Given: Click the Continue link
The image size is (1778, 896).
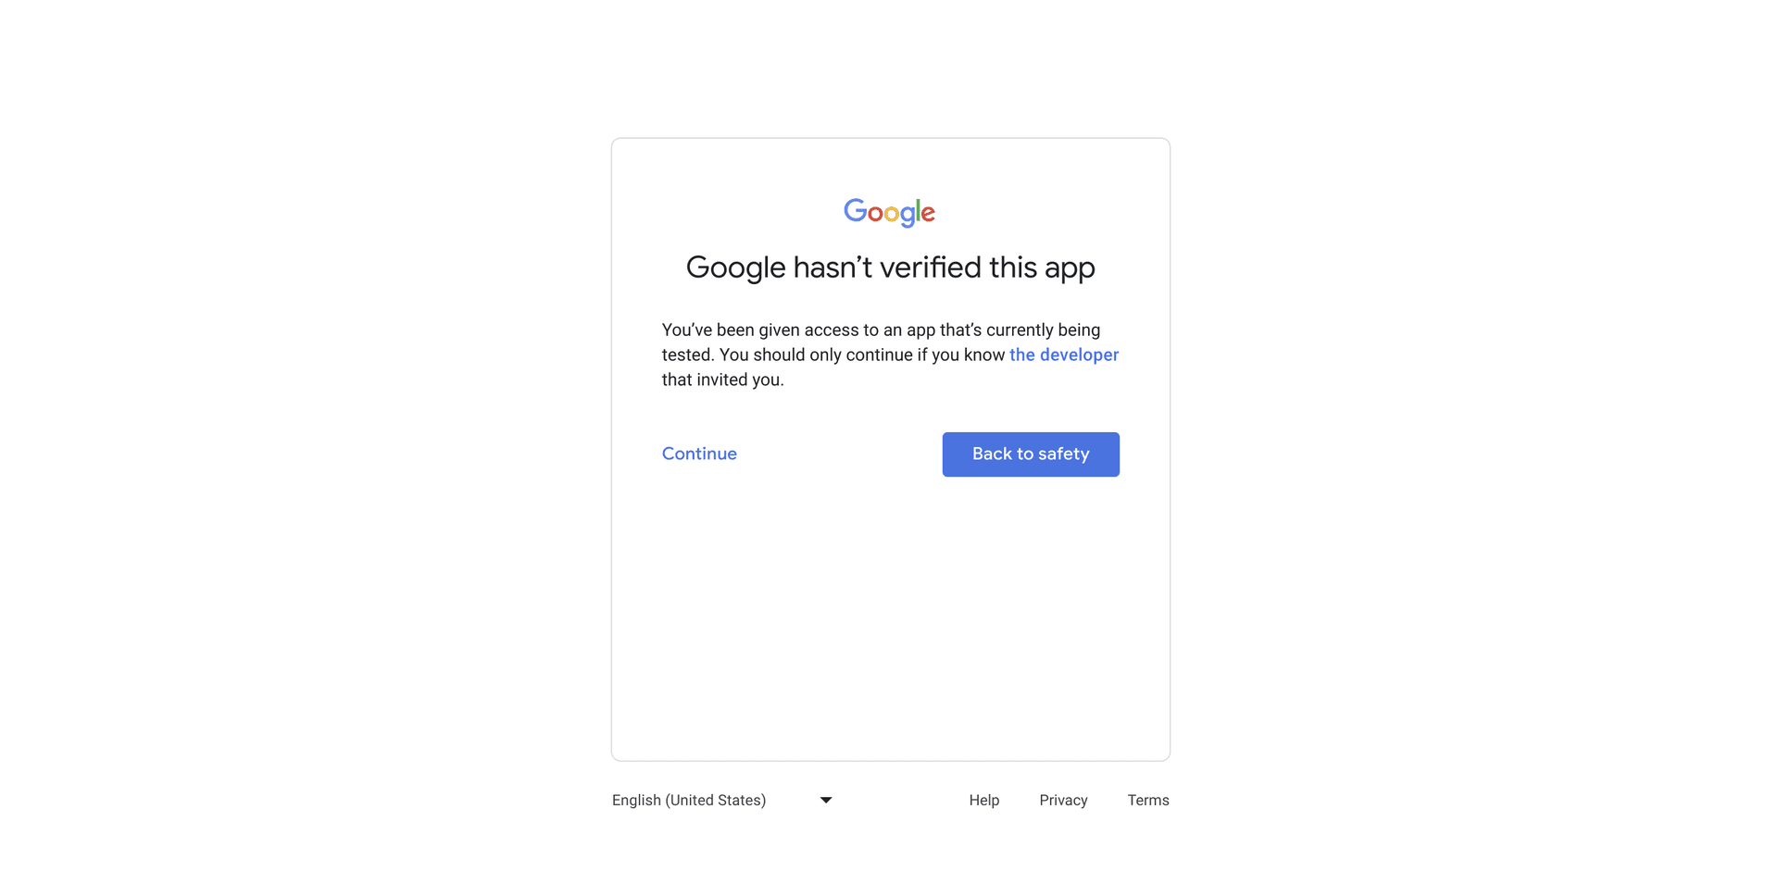Looking at the screenshot, I should coord(699,454).
